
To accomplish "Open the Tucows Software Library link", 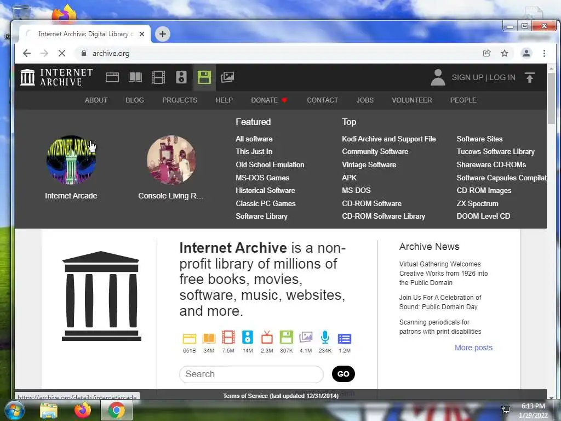I will click(x=495, y=151).
